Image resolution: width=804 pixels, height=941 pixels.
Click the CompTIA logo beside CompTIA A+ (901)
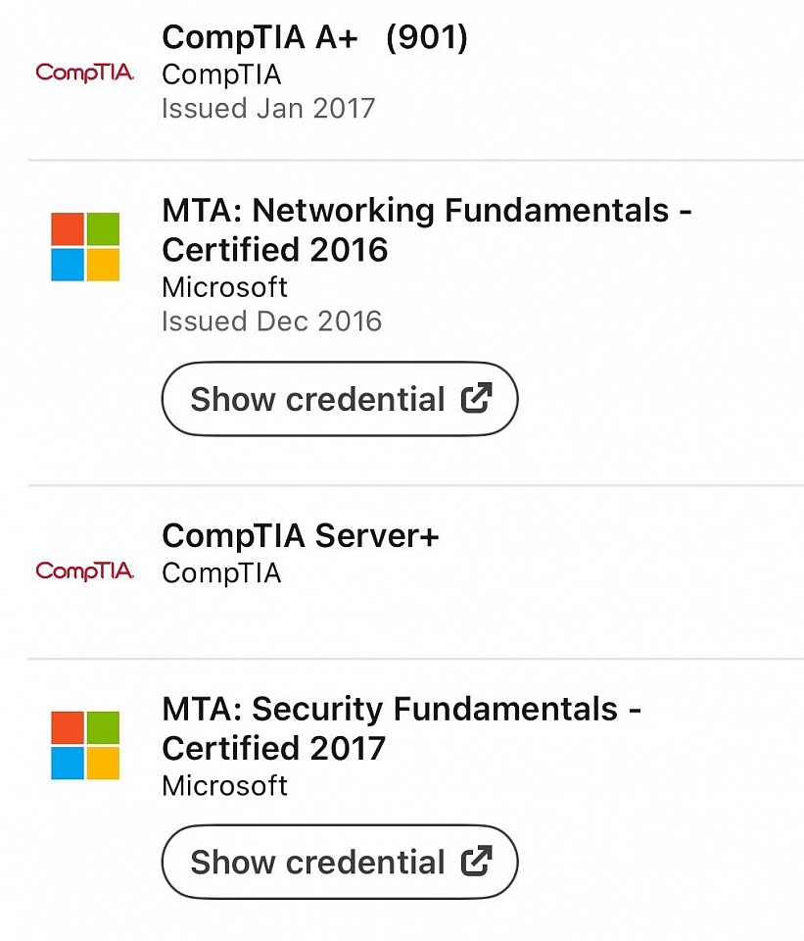click(85, 74)
